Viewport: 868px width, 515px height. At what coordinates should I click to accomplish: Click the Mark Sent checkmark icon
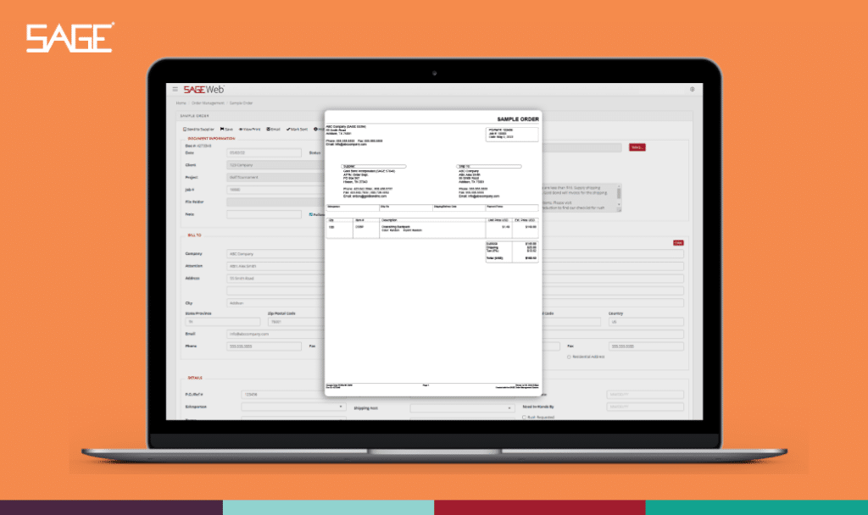click(289, 130)
